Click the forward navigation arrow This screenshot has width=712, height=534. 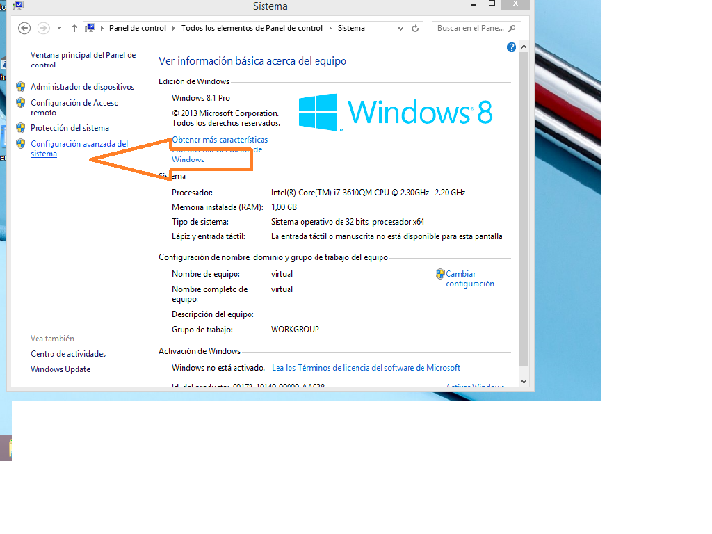pos(43,28)
